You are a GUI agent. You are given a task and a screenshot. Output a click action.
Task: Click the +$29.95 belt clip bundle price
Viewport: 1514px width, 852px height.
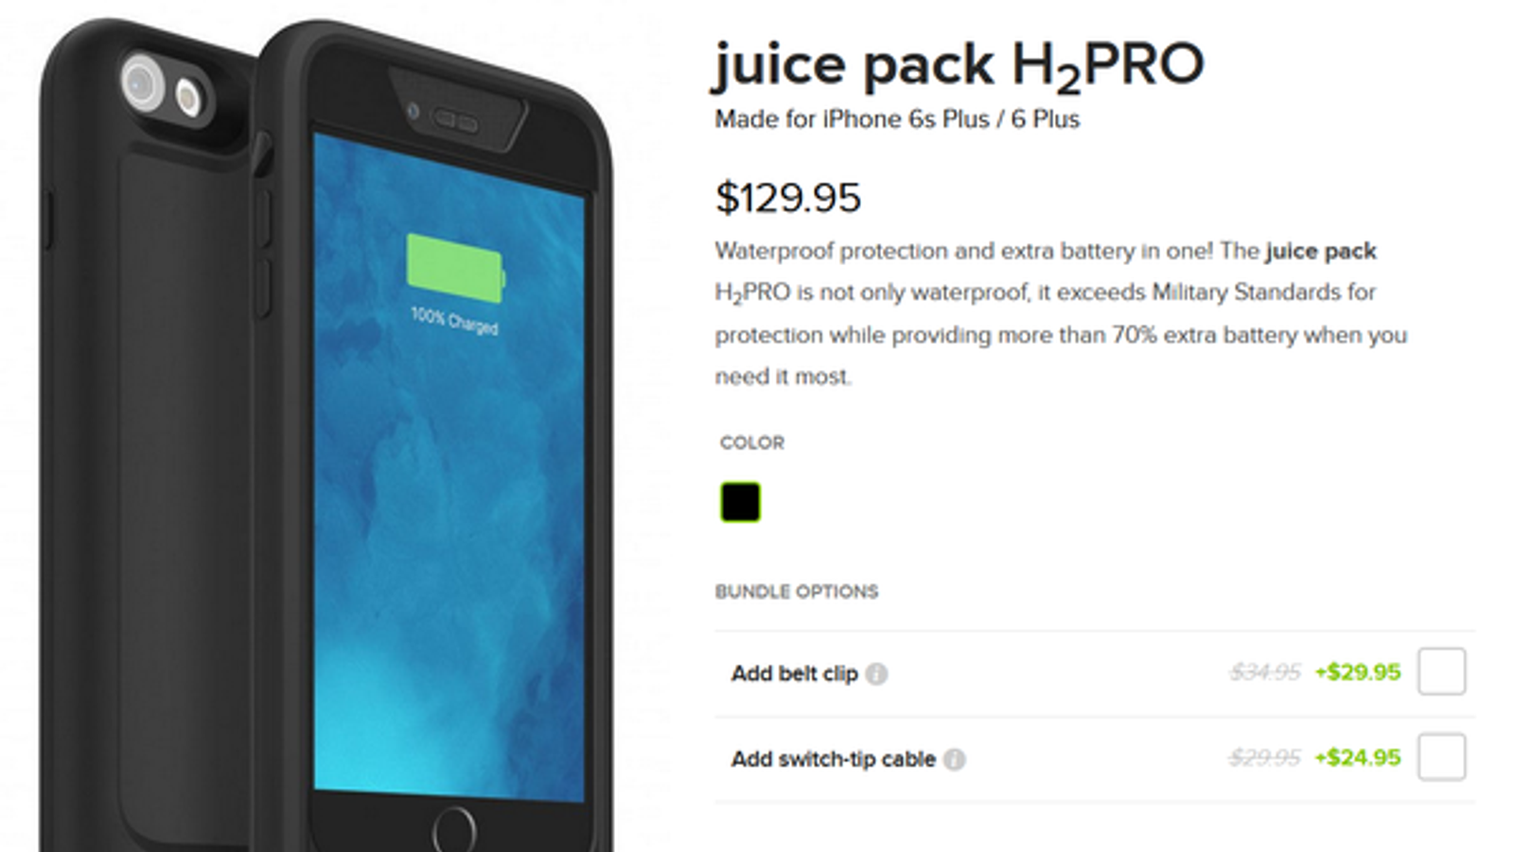pyautogui.click(x=1358, y=672)
